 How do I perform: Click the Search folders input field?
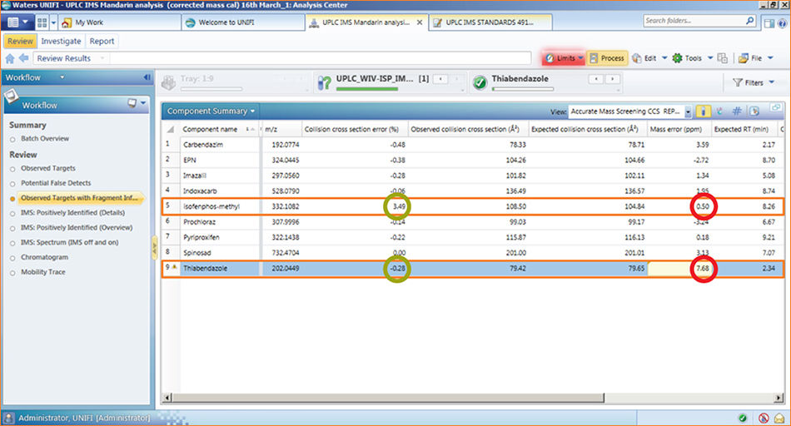[693, 21]
